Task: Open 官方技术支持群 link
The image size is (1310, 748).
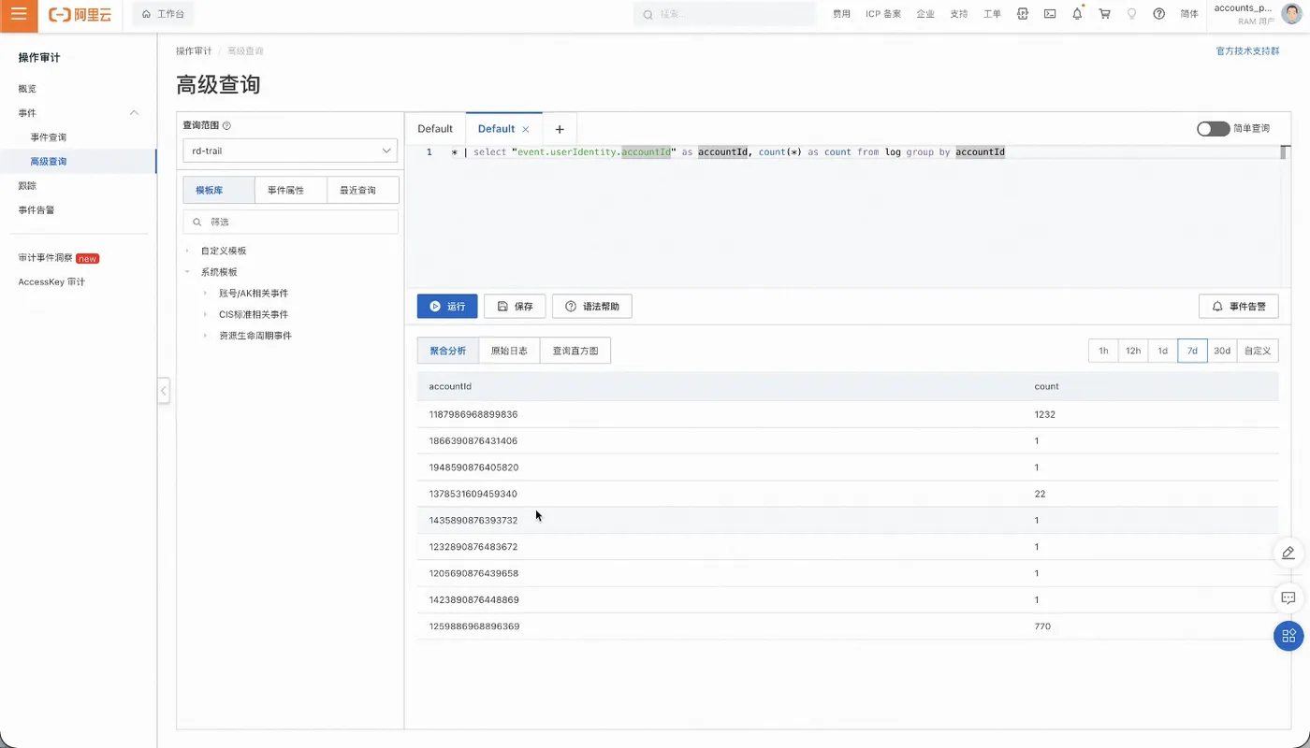Action: pyautogui.click(x=1247, y=51)
